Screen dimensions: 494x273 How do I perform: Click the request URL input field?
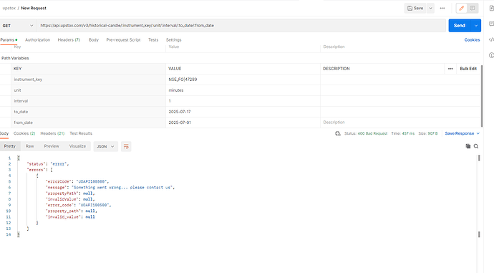(241, 26)
